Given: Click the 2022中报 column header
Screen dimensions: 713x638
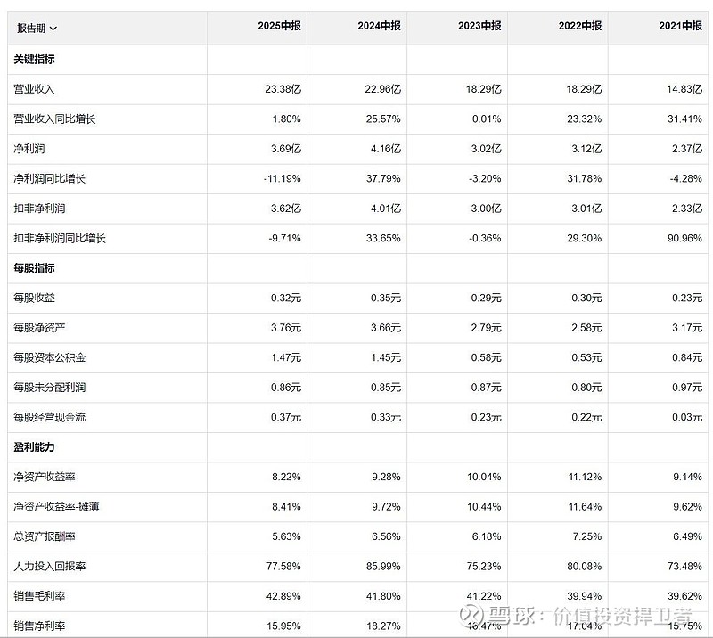Looking at the screenshot, I should click(580, 27).
